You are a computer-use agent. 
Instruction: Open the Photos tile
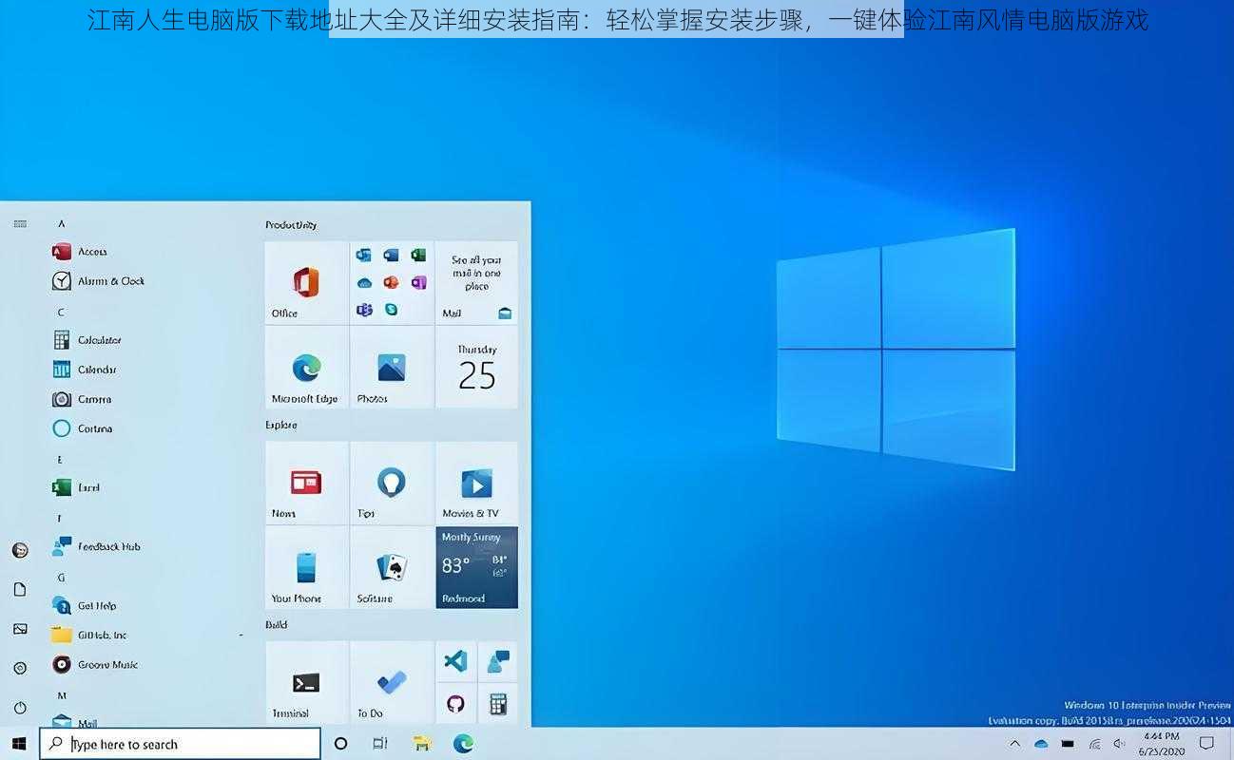[392, 368]
